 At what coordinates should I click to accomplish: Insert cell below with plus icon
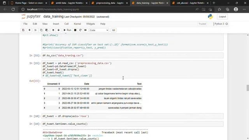click(30, 30)
